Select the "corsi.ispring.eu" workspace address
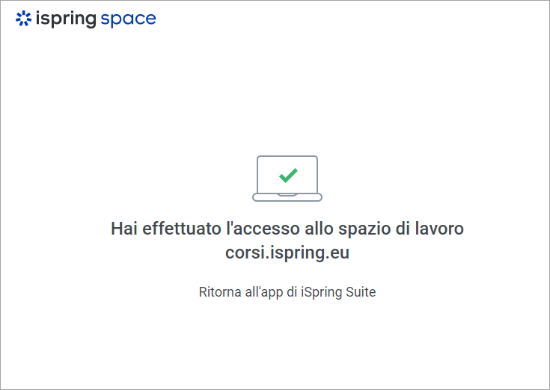This screenshot has height=390, width=550. (x=287, y=253)
